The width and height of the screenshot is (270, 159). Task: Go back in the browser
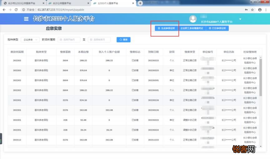(x=4, y=10)
